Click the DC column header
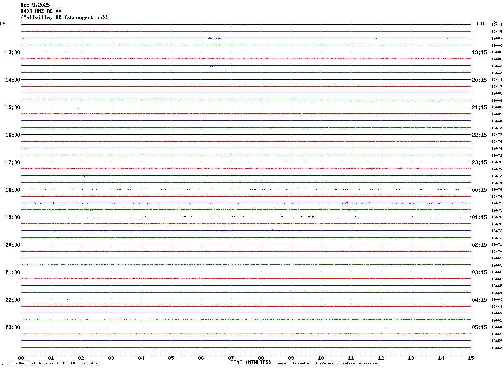504x369 pixels. click(x=496, y=22)
